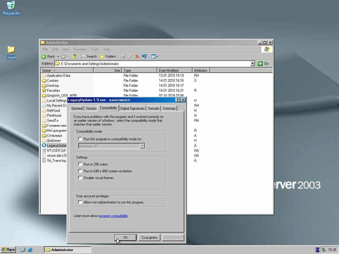Switch to the Security tab
This screenshot has width=339, height=254.
154,108
